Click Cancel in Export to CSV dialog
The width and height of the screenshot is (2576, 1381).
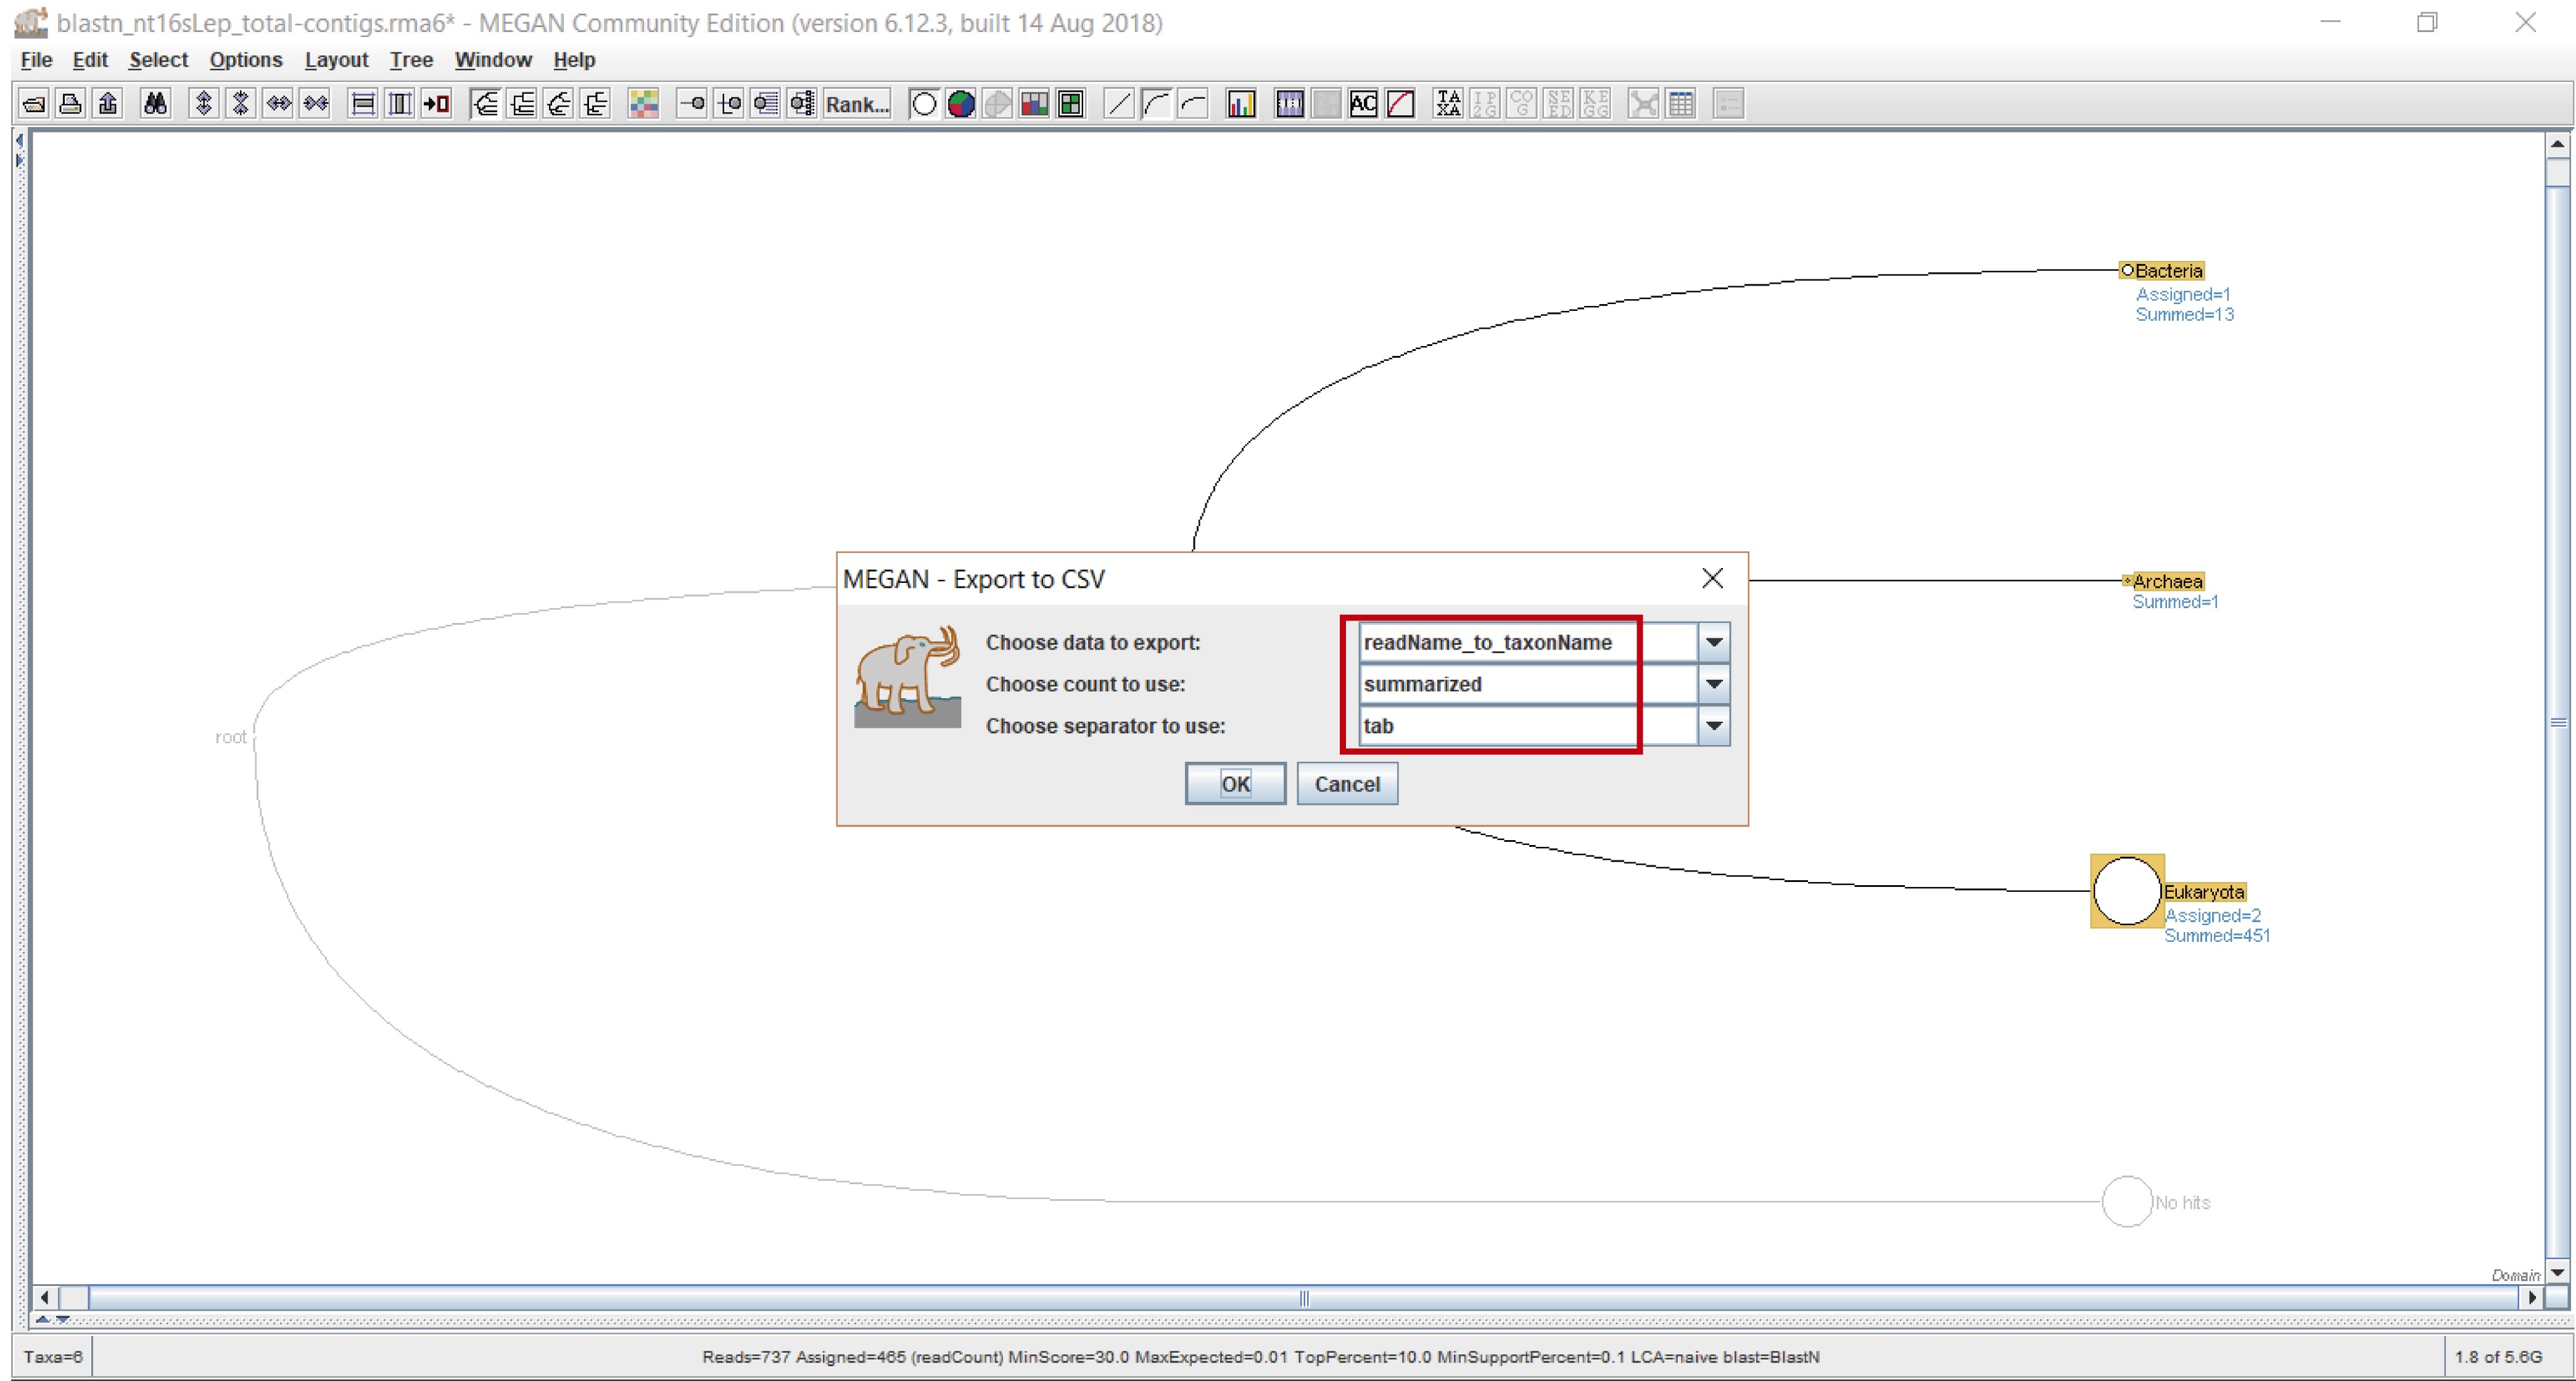1347,784
